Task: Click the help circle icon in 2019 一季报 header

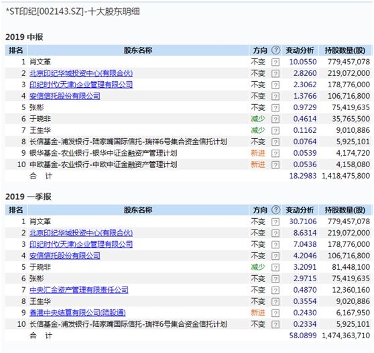Action: point(275,209)
